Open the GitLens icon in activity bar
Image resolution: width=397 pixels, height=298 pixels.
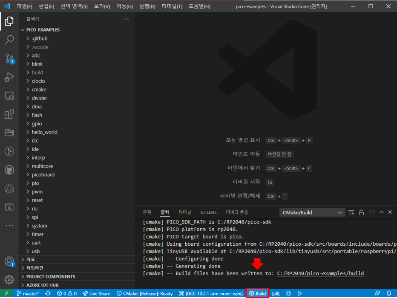pyautogui.click(x=9, y=151)
